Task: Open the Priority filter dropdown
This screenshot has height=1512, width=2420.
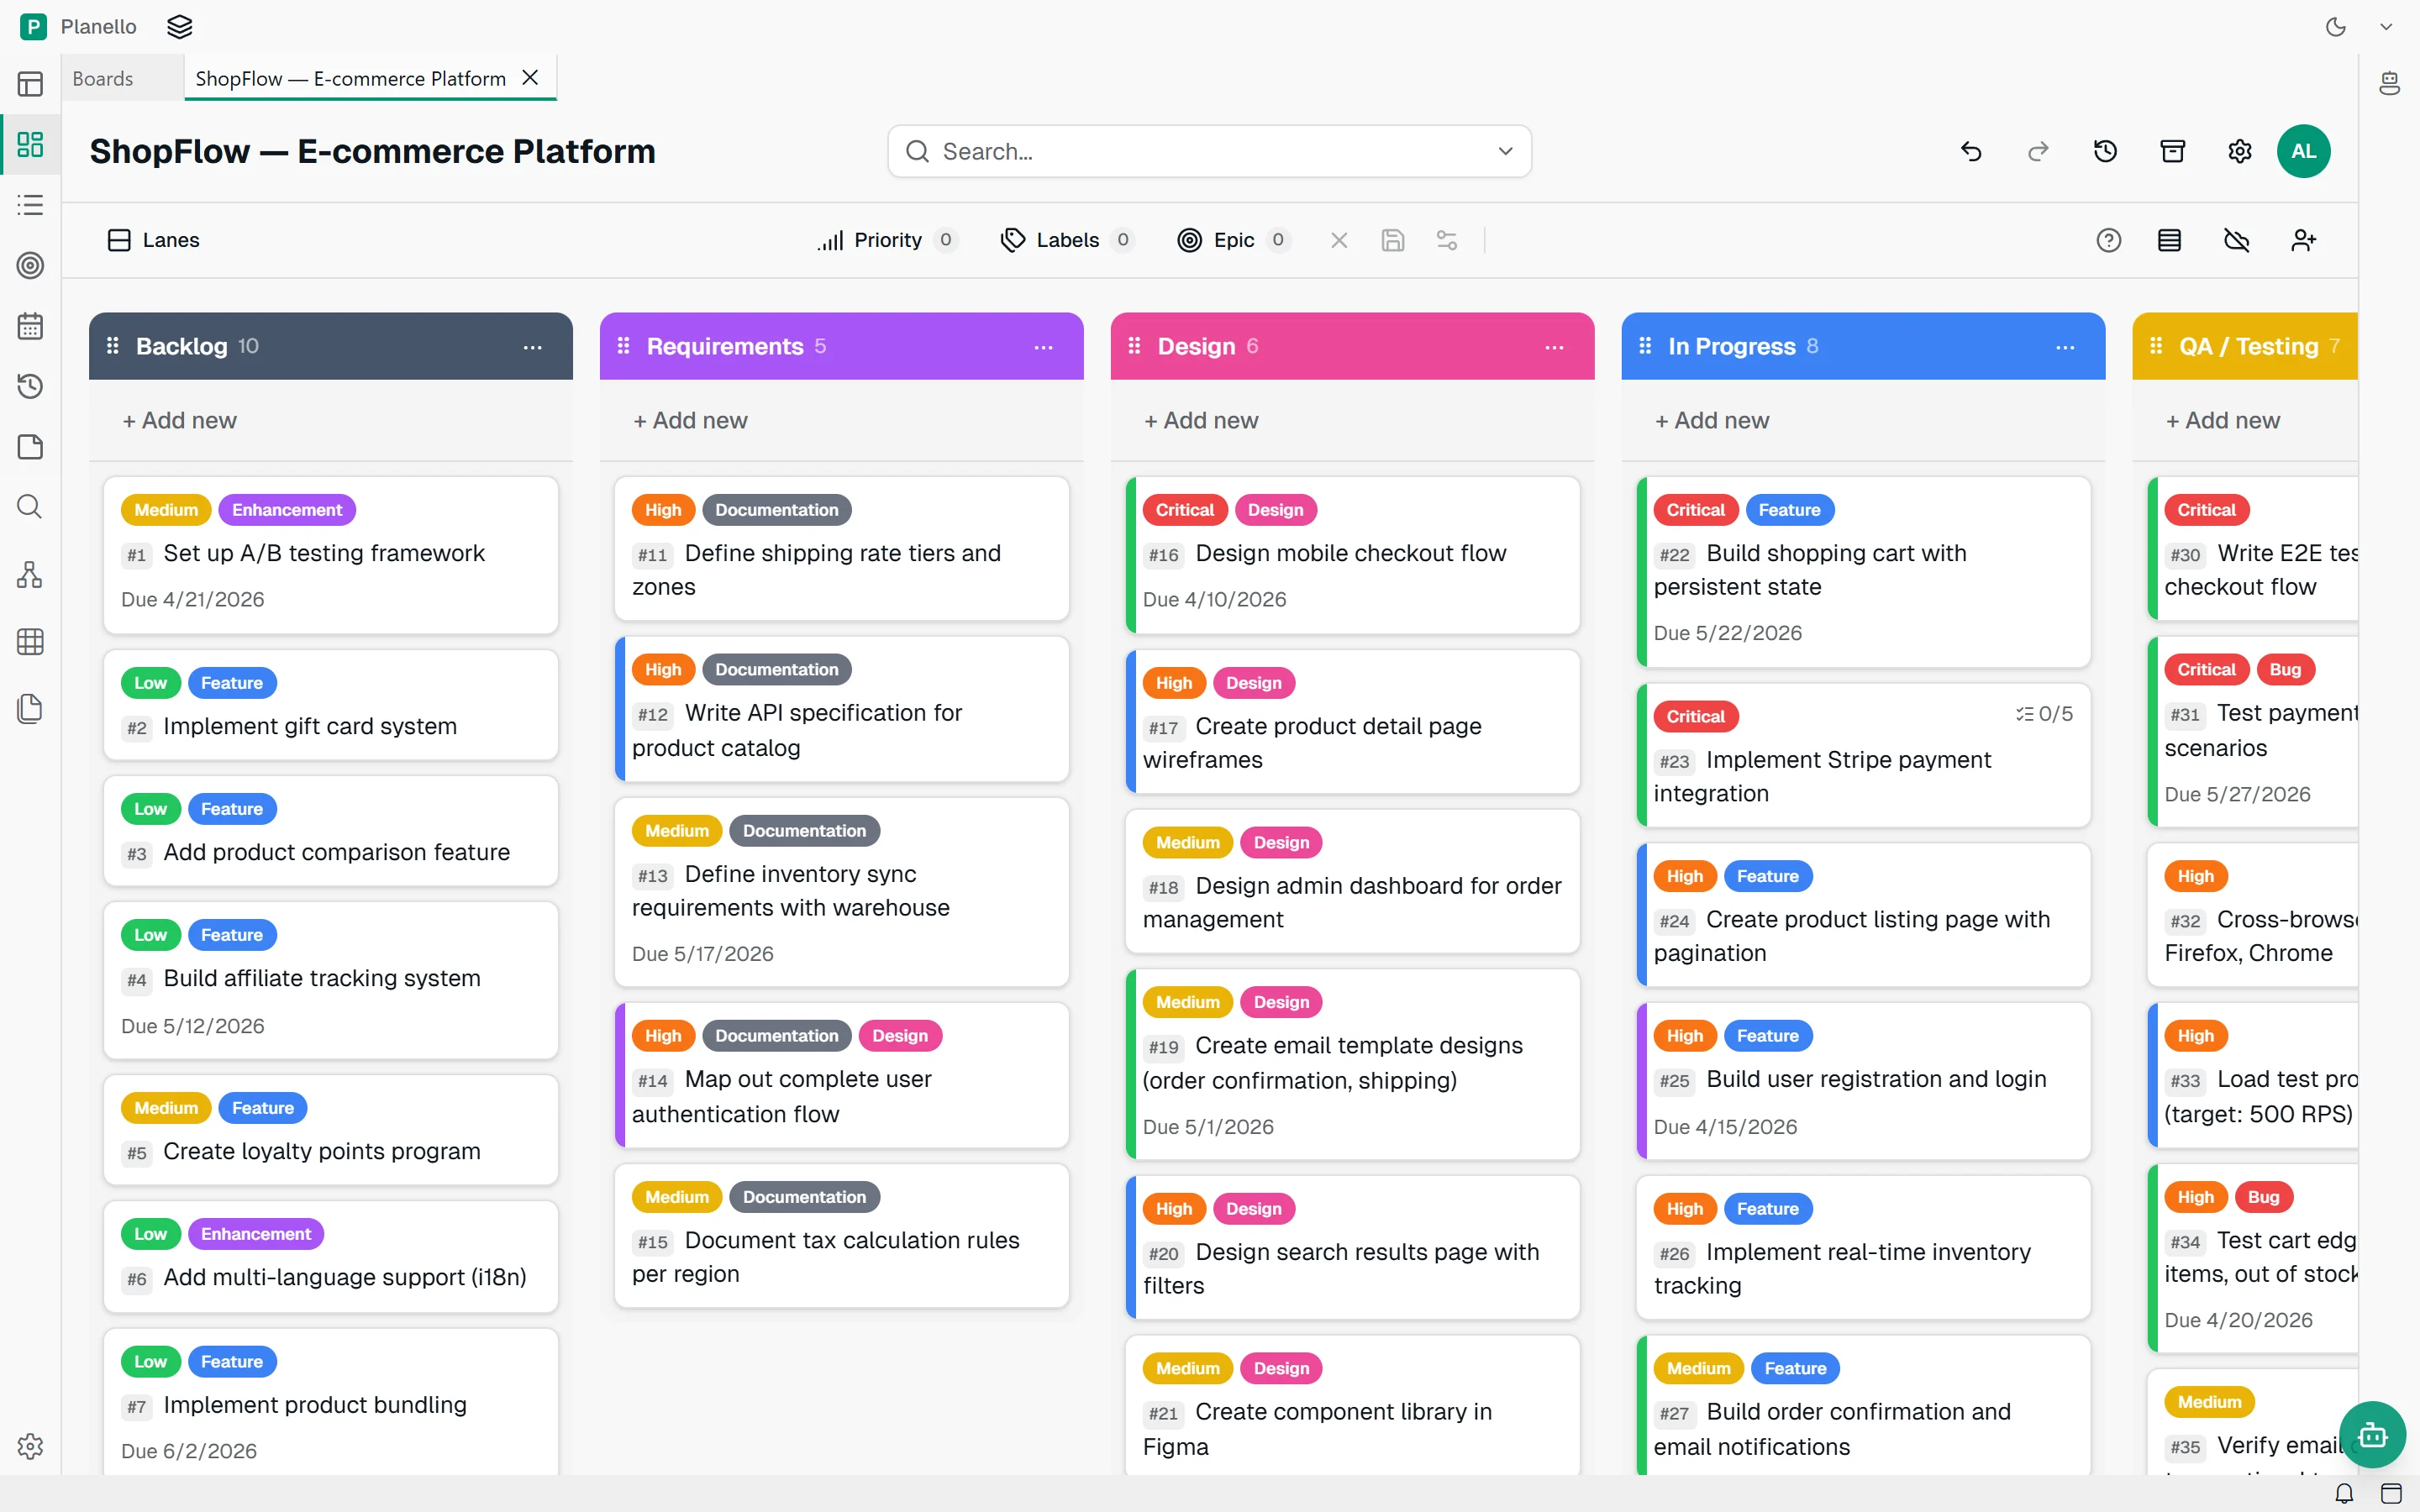Action: [887, 240]
